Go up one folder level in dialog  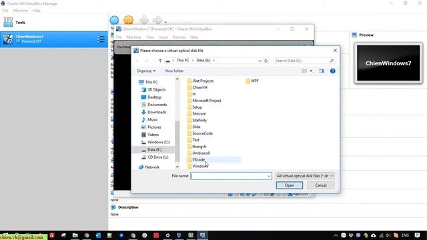160,61
